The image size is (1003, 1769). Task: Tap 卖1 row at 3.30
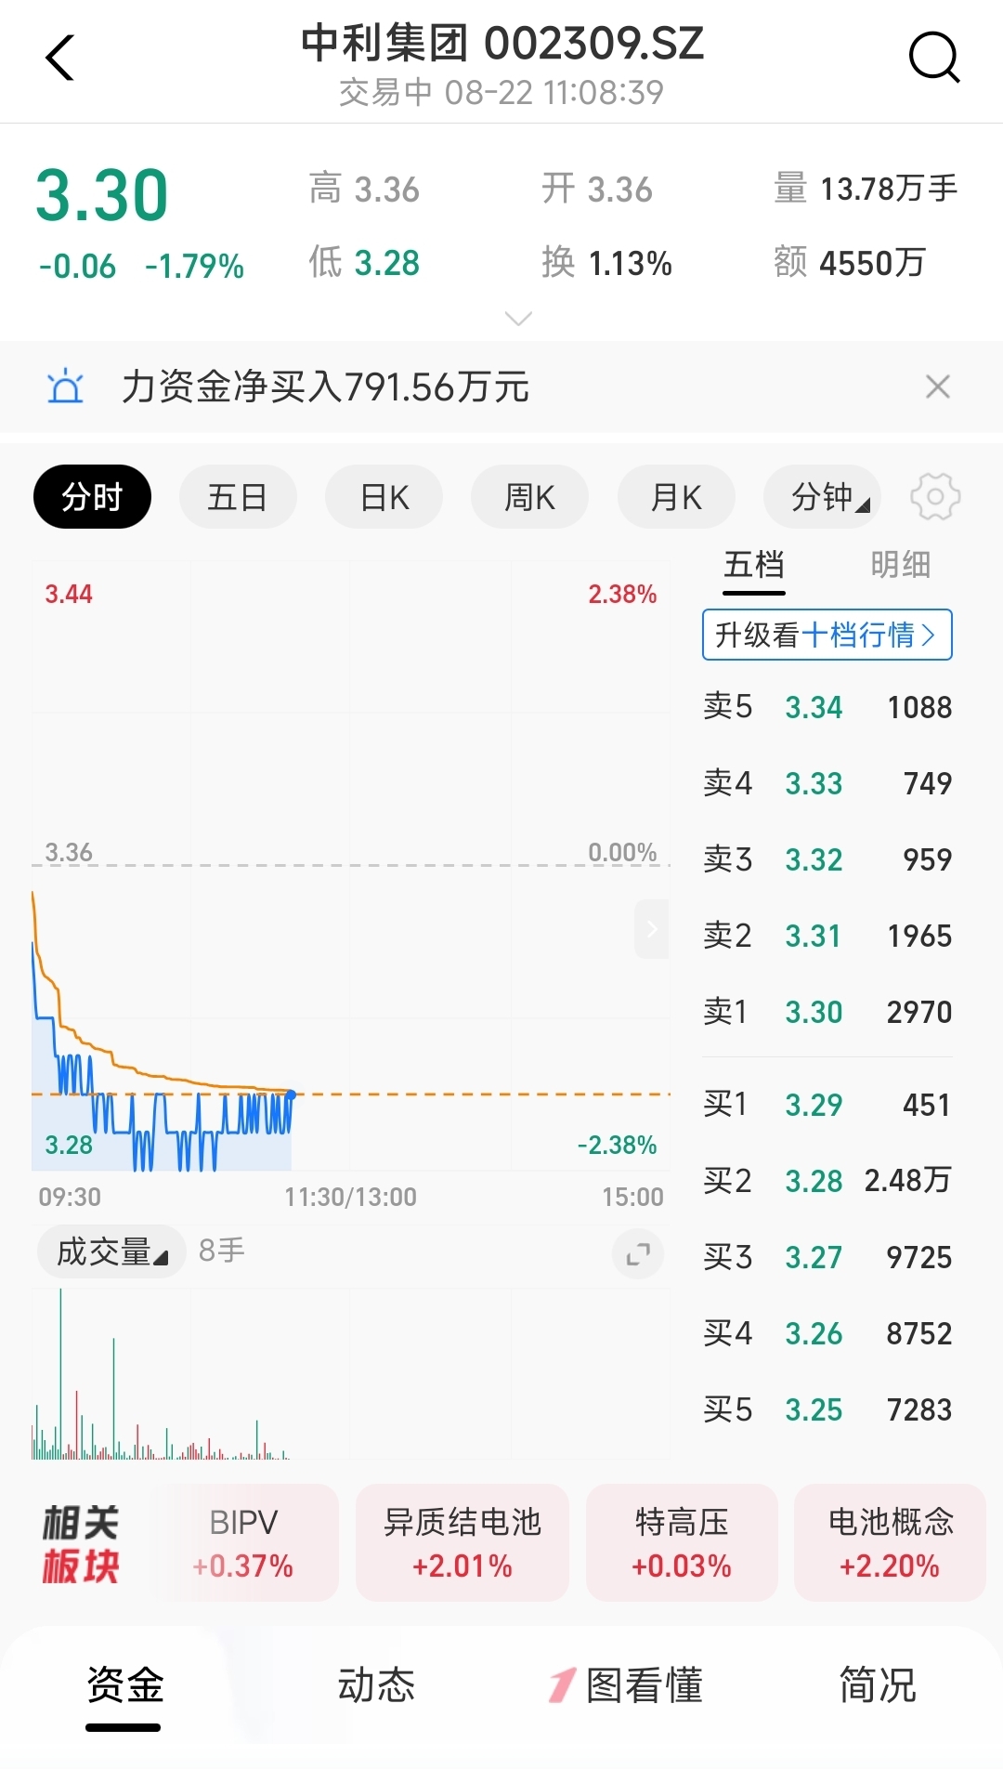point(827,1012)
